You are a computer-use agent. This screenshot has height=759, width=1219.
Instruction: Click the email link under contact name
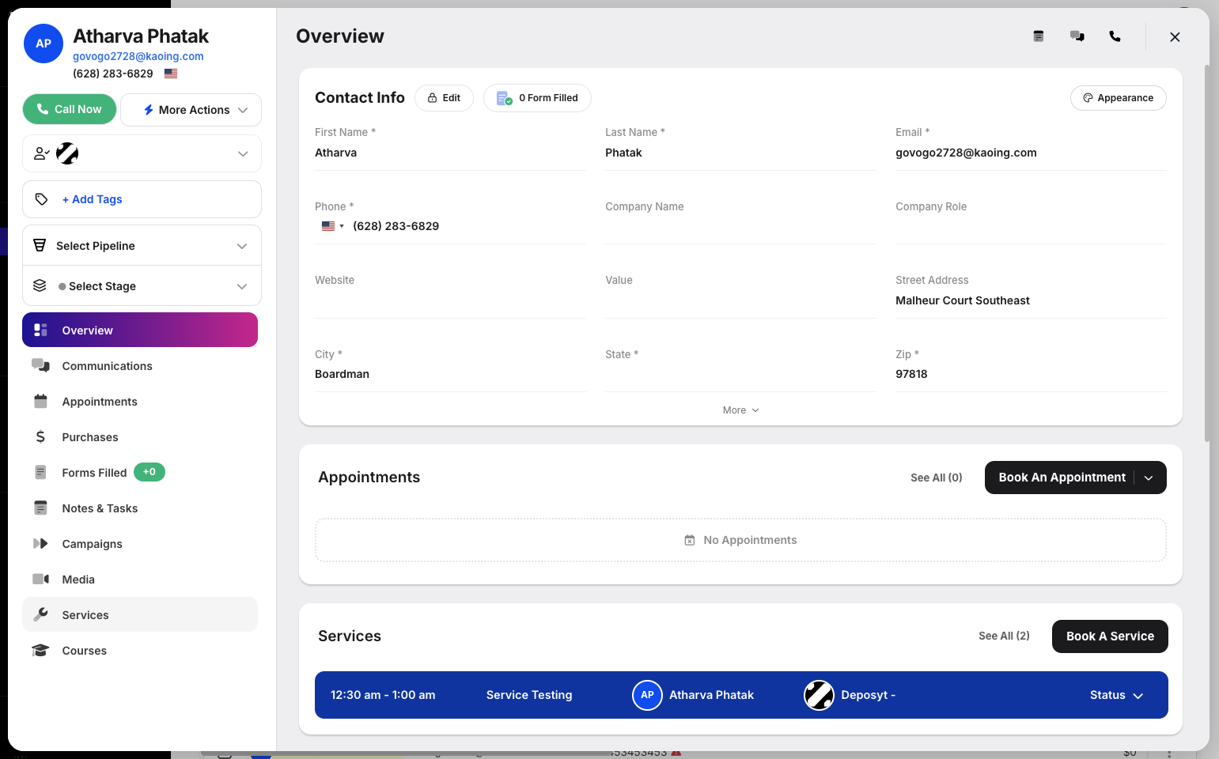[138, 56]
